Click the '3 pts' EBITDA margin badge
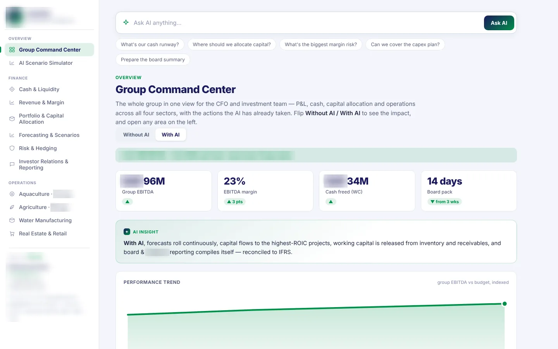This screenshot has width=558, height=349. [235, 202]
